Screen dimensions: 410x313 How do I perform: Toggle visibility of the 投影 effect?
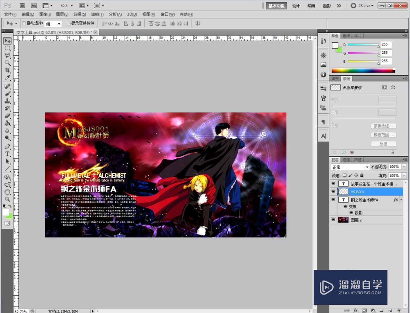point(351,213)
